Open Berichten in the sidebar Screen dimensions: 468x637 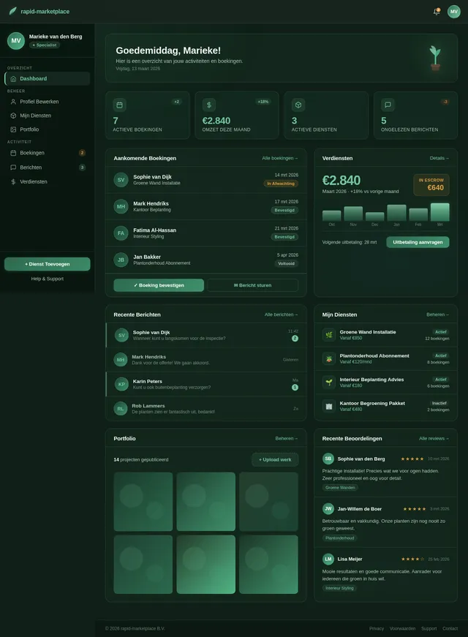[x=47, y=167]
